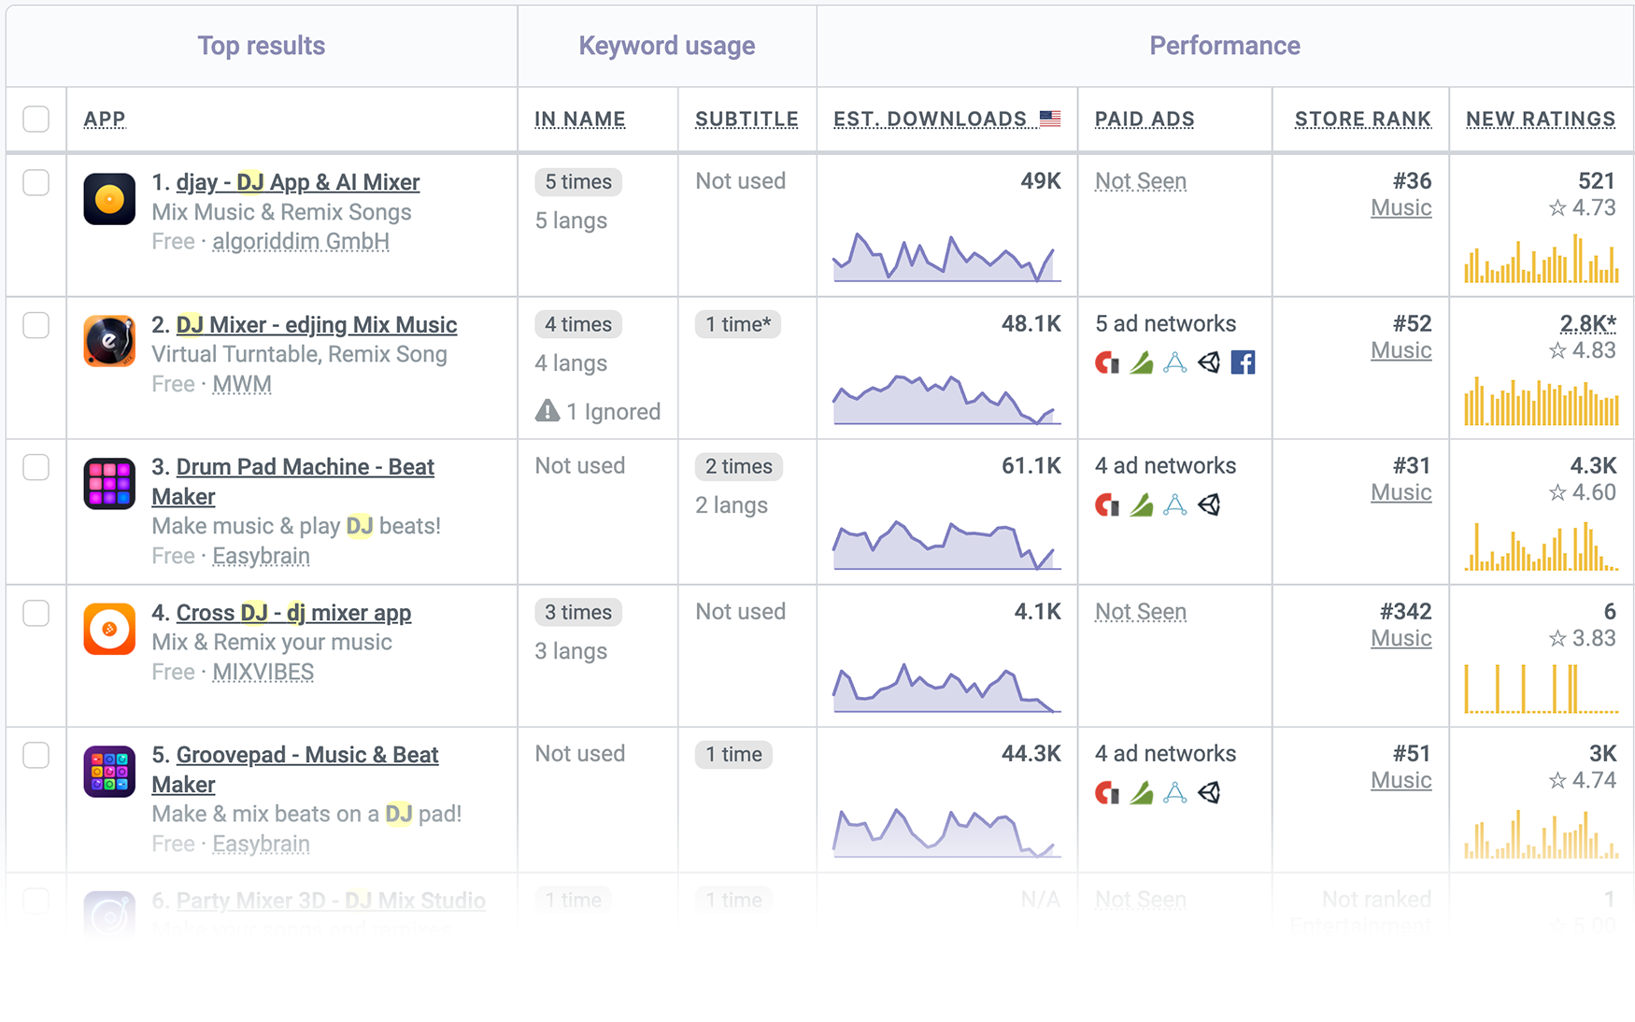
Task: Click the Unity ads icon in Groovepad row
Action: click(x=1209, y=793)
